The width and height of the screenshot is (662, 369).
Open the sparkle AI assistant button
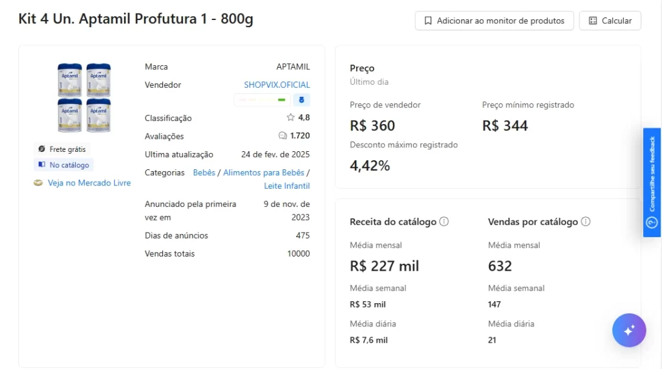(x=629, y=330)
